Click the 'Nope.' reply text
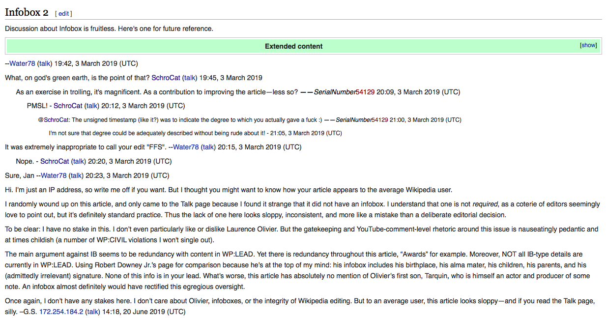 (25, 161)
